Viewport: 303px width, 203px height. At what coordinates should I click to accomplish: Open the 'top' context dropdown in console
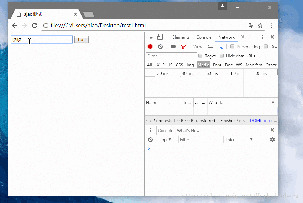pos(166,139)
